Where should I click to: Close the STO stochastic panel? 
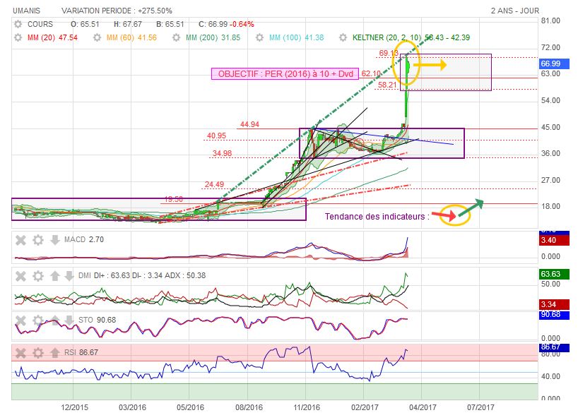20,321
